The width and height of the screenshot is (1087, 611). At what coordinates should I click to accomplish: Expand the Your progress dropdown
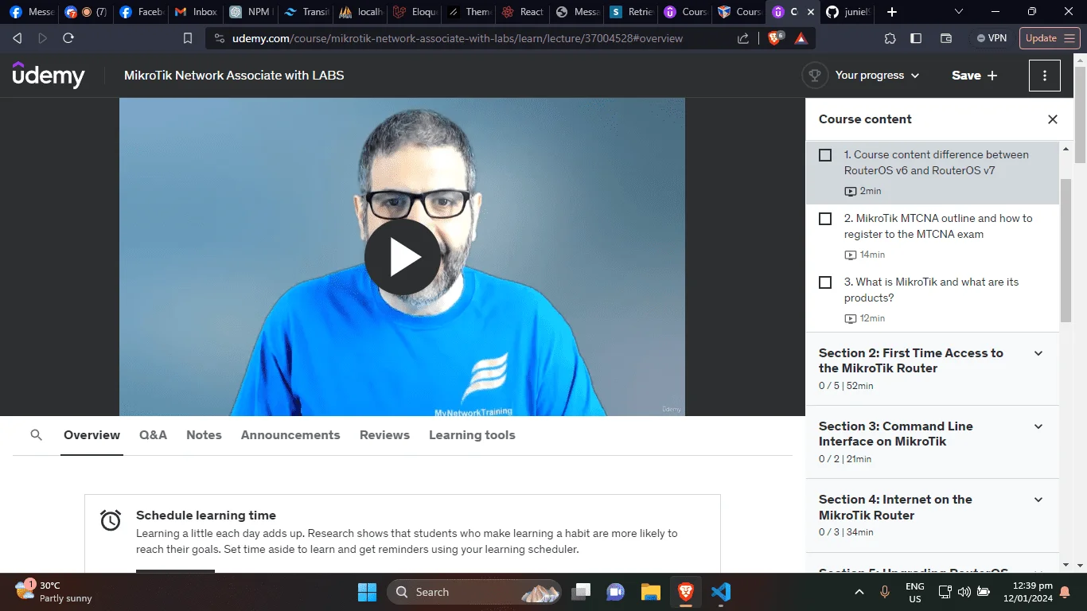(x=877, y=76)
